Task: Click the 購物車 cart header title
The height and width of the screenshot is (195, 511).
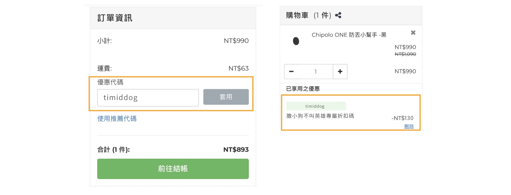Action: [x=297, y=15]
